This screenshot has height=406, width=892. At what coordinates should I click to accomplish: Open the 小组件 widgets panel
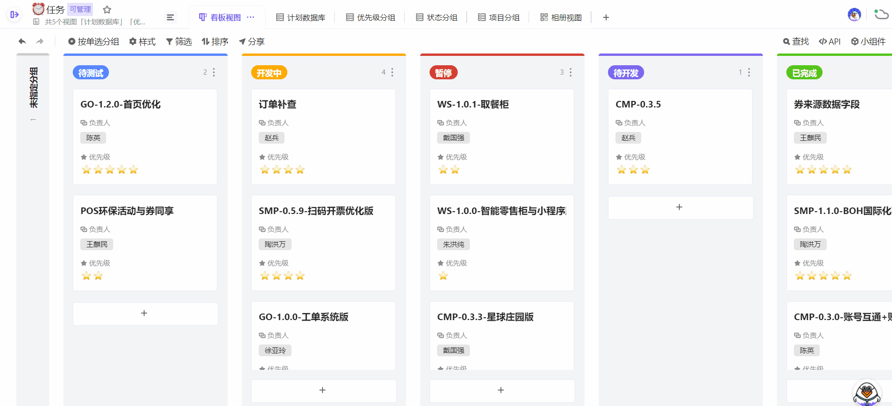(x=868, y=41)
